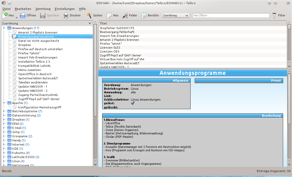
Task: Print using the Drucken printer icon
Action: 66,16
